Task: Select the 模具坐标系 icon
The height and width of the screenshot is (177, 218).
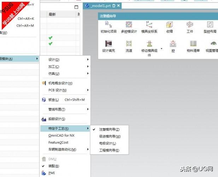Action: (149, 27)
